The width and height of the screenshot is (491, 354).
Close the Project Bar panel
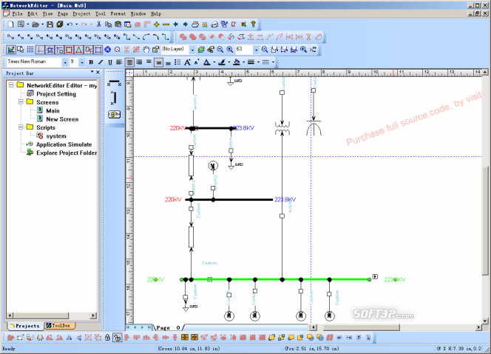pos(98,73)
